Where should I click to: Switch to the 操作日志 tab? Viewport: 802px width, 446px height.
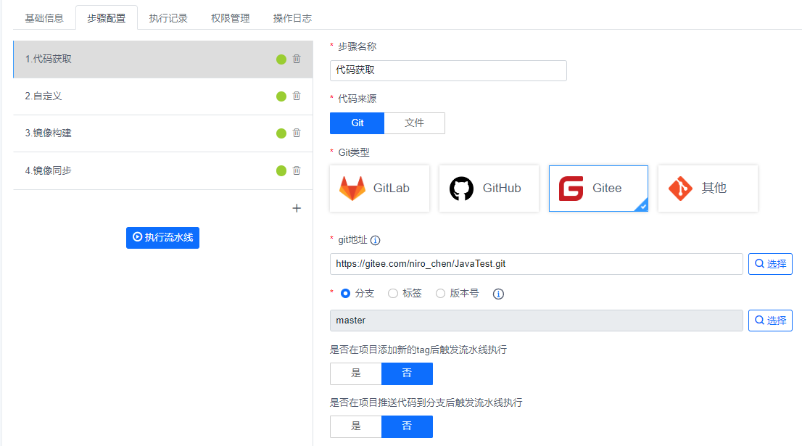click(292, 18)
